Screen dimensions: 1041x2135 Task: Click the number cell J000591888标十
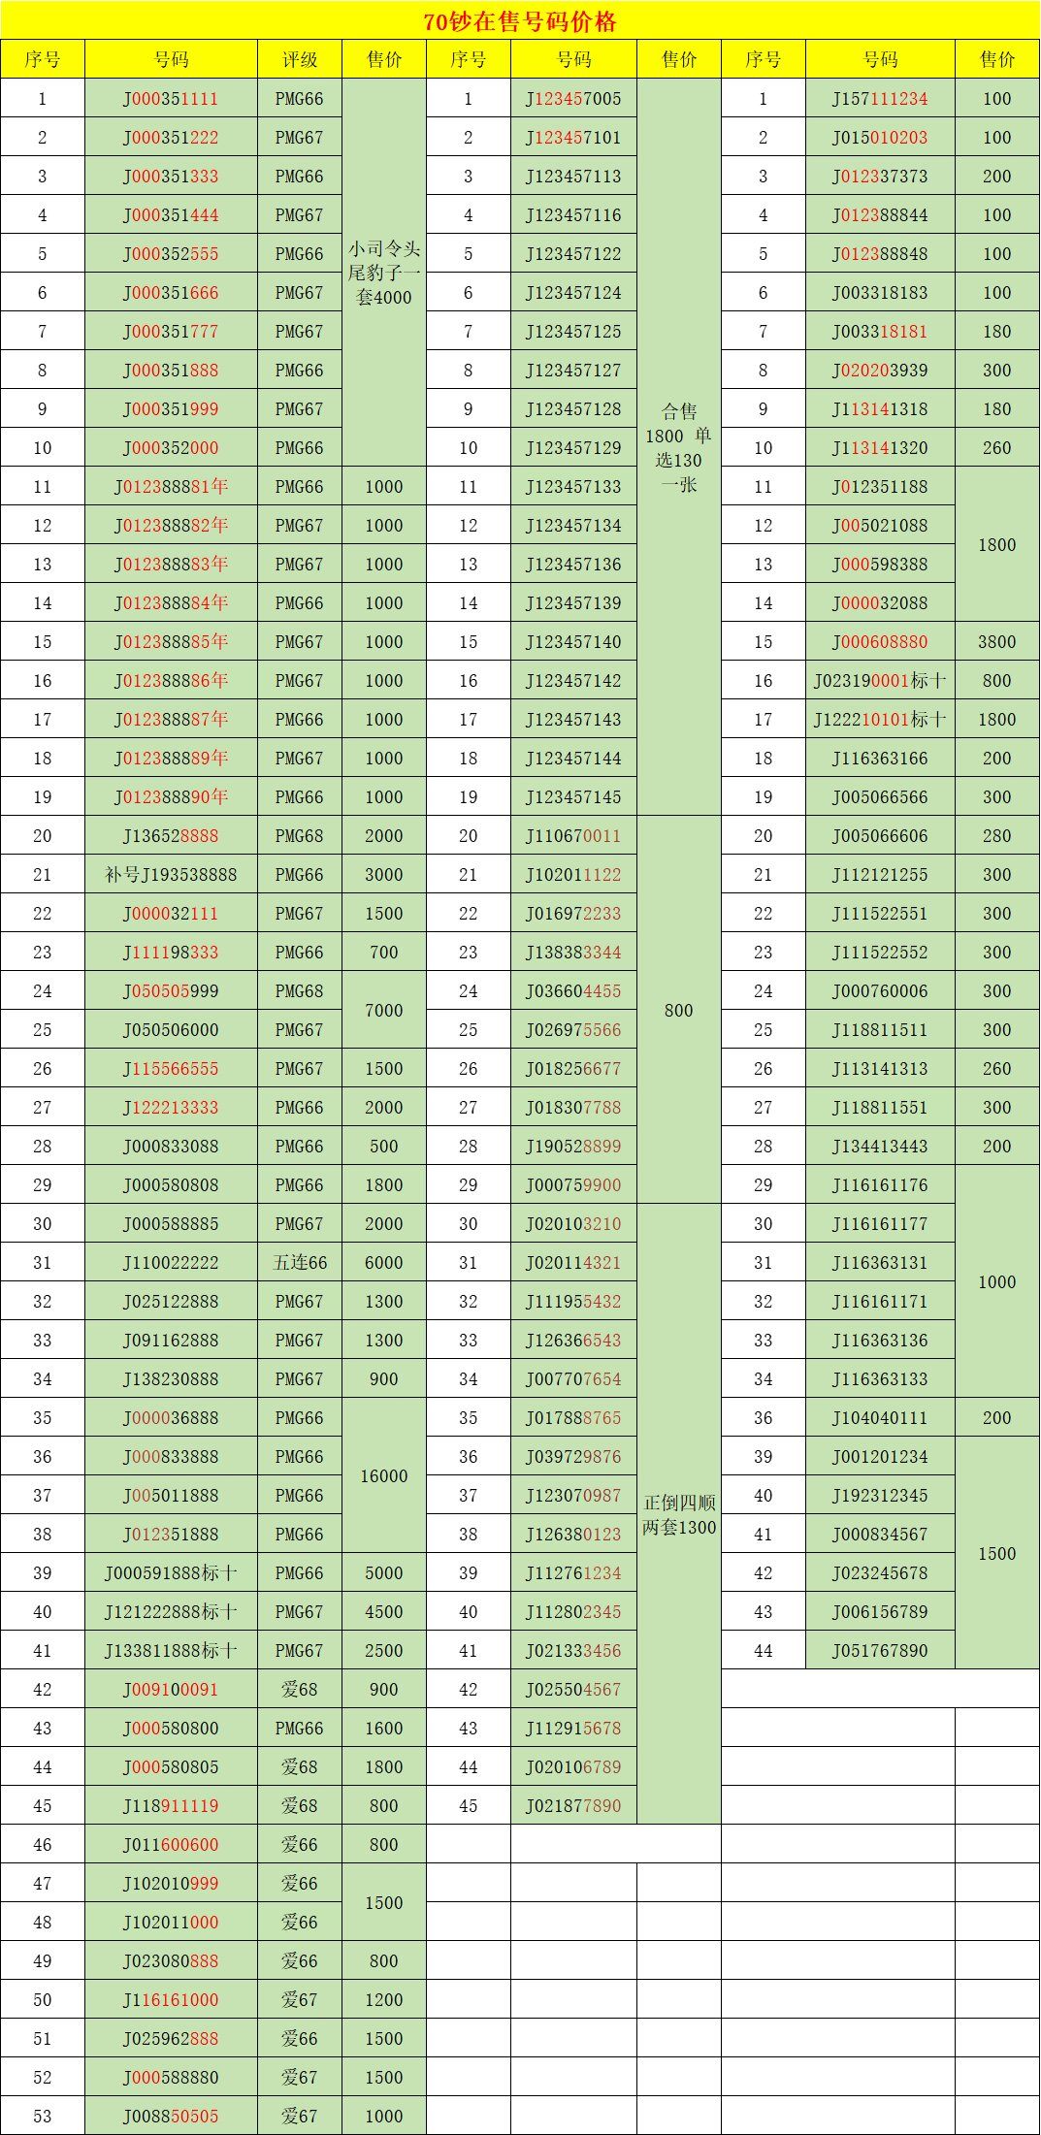[x=171, y=1573]
